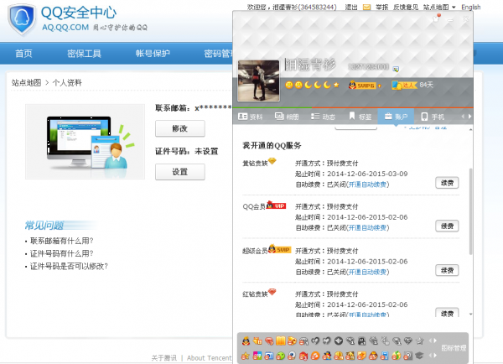Screen dimensions: 503x364
Task: Click the 达人 badge icon
Action: pyautogui.click(x=403, y=85)
